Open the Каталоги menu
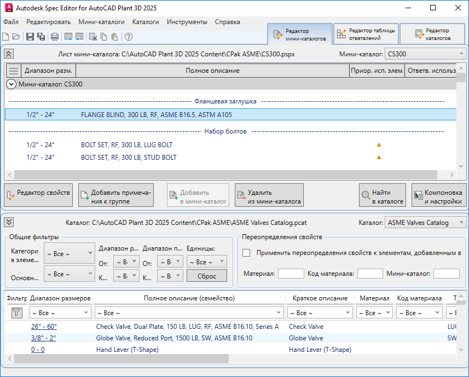Image resolution: width=469 pixels, height=377 pixels. (146, 22)
